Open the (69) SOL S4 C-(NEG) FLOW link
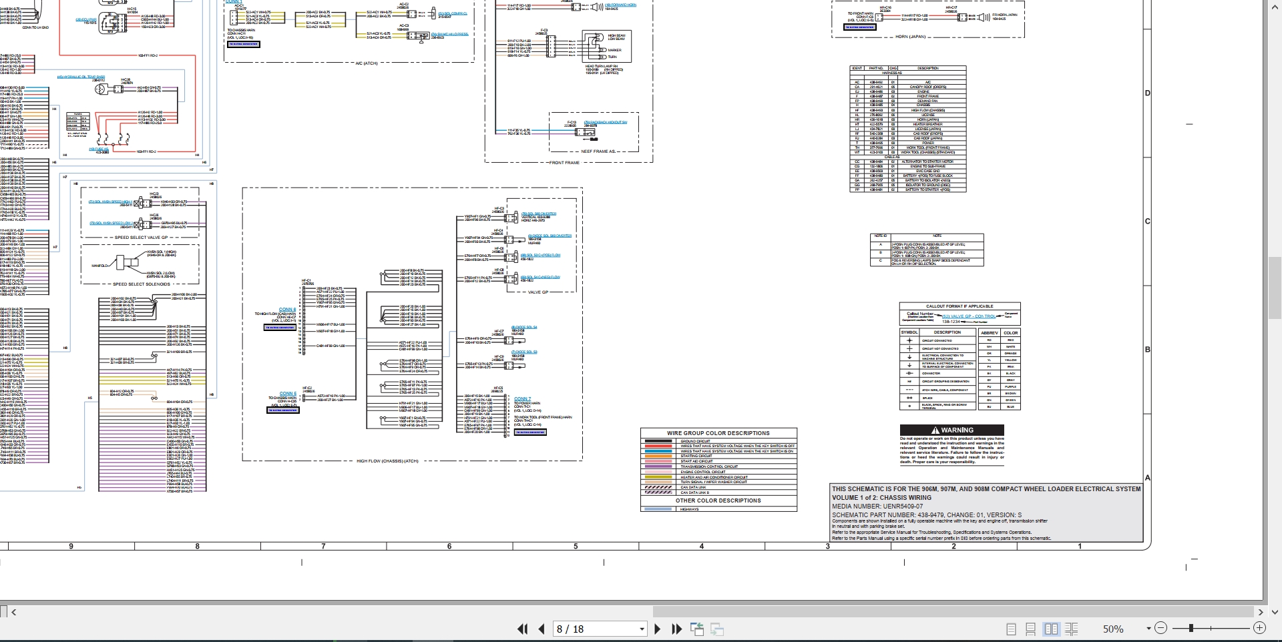 tap(541, 277)
